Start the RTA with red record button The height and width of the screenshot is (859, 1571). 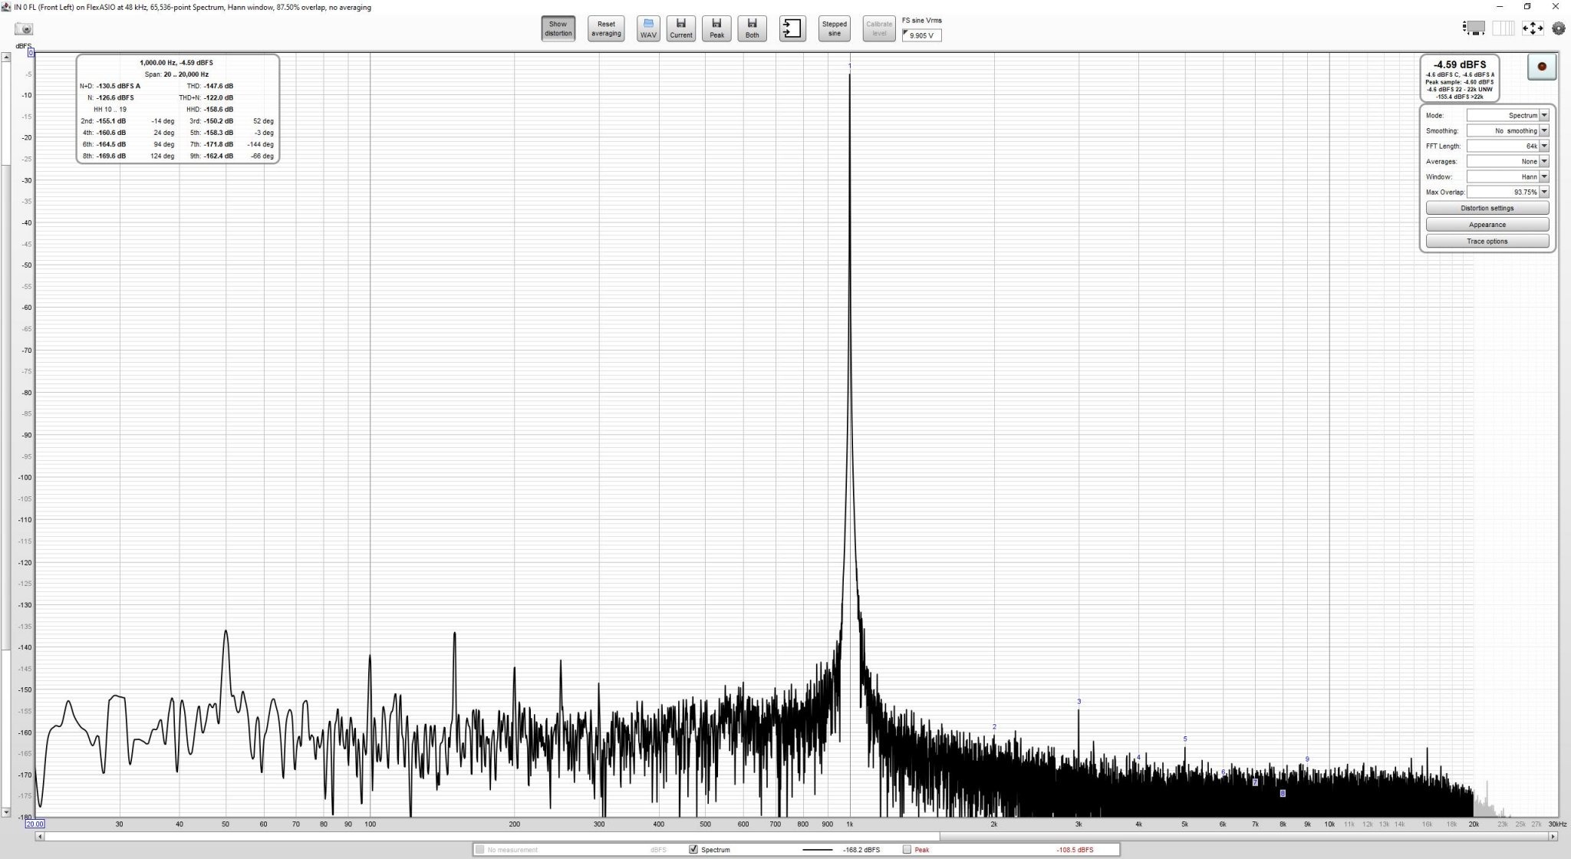point(1541,67)
